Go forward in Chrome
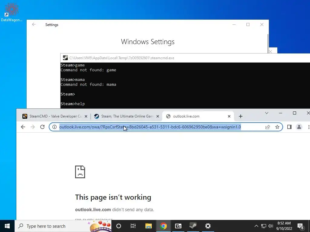310x232 pixels. click(33, 127)
